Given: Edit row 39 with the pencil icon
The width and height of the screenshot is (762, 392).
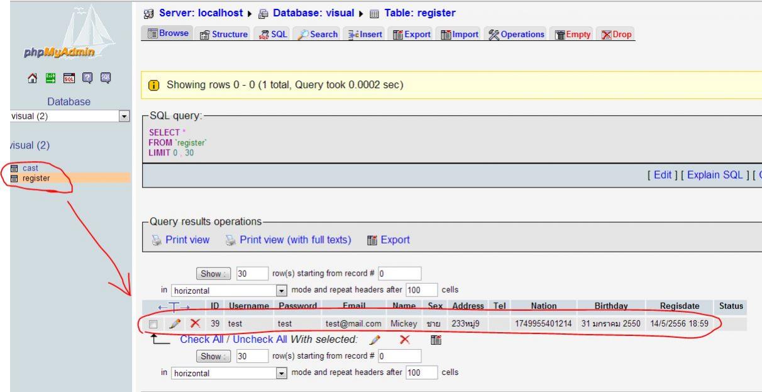Looking at the screenshot, I should click(175, 324).
